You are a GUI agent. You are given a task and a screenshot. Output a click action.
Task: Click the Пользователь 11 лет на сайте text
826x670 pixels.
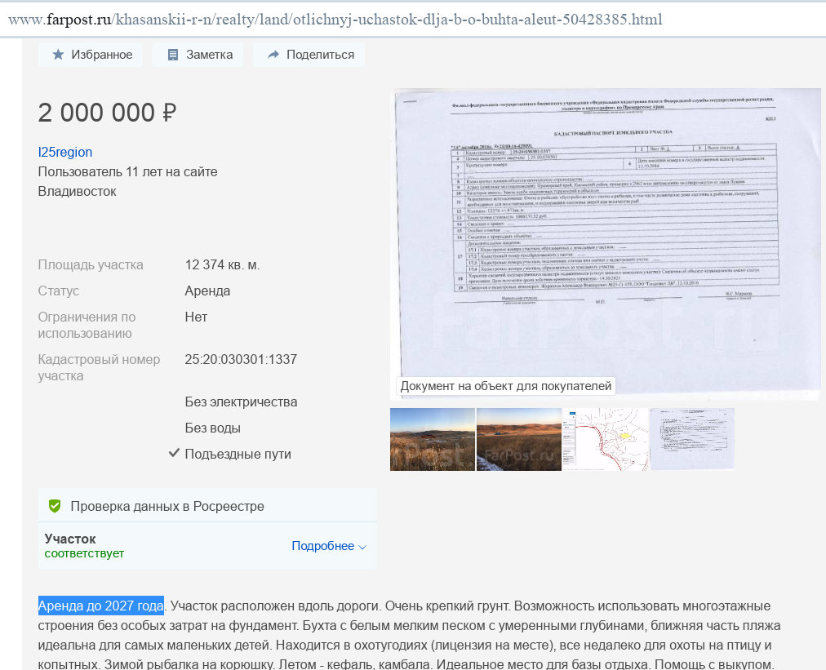coord(127,171)
